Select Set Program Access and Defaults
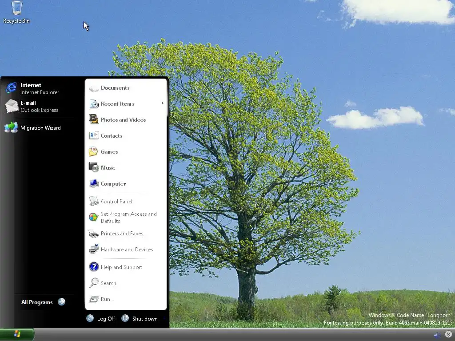The height and width of the screenshot is (341, 455). 126,217
